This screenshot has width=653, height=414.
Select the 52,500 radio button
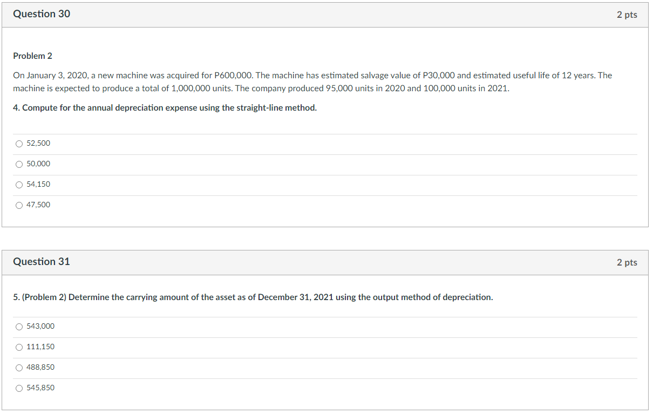[x=19, y=144]
